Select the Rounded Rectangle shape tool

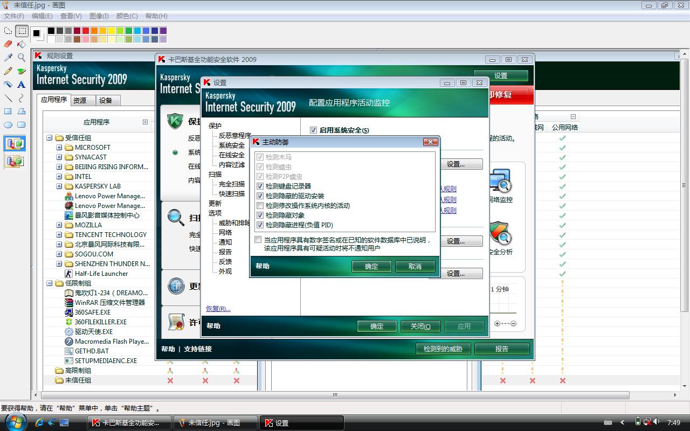click(x=22, y=124)
